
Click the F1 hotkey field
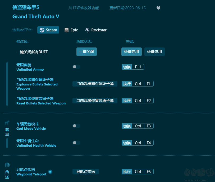click(x=149, y=84)
